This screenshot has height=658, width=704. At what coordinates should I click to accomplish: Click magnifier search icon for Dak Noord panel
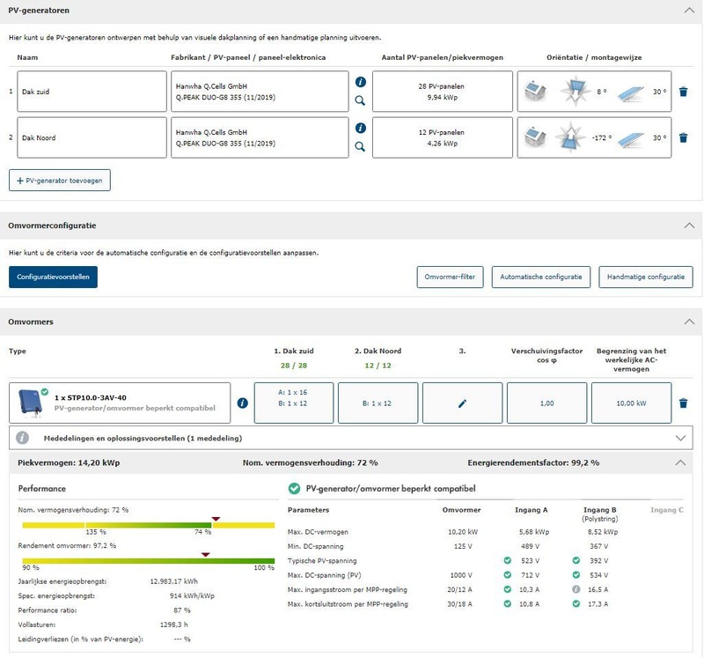(360, 147)
